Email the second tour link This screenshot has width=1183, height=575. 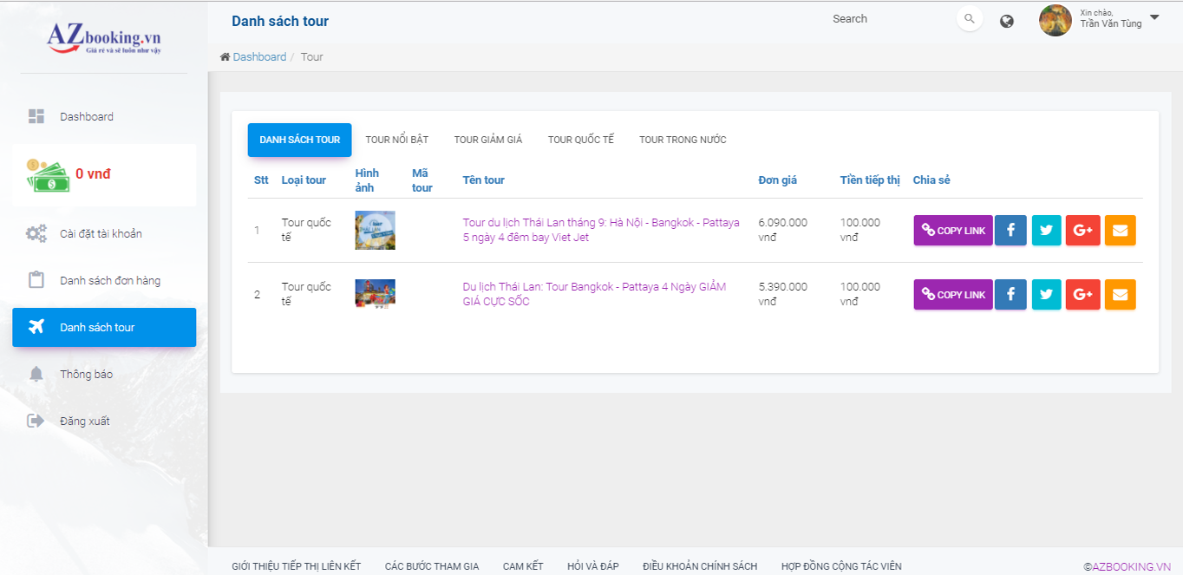pos(1120,295)
